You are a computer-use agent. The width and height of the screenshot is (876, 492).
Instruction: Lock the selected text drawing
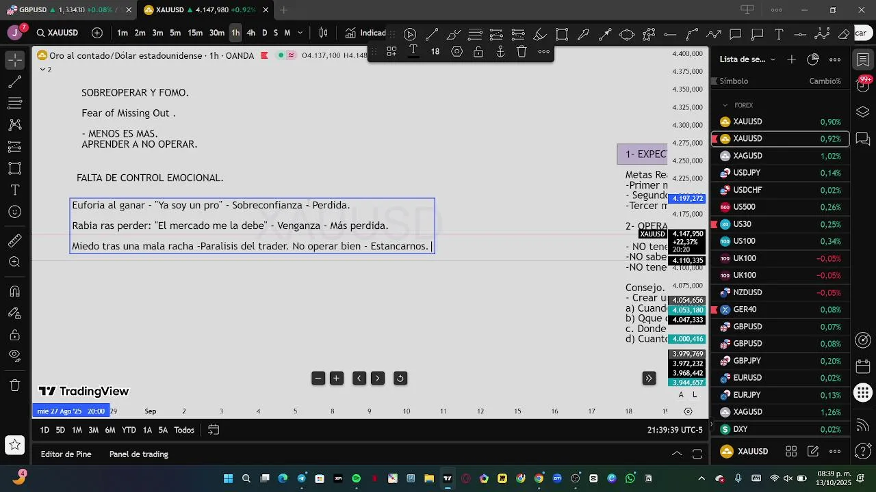click(x=478, y=51)
